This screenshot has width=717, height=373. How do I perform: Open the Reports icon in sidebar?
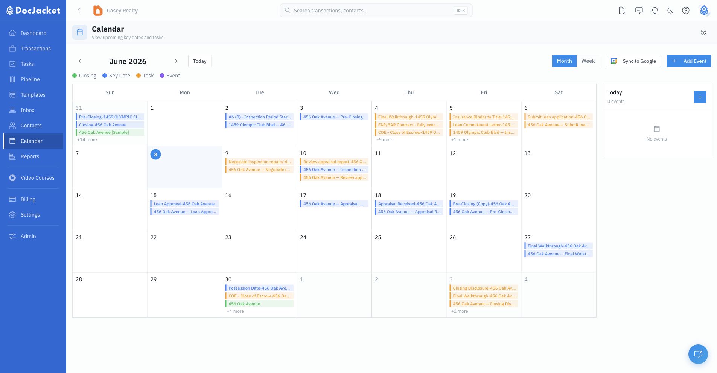coord(12,156)
